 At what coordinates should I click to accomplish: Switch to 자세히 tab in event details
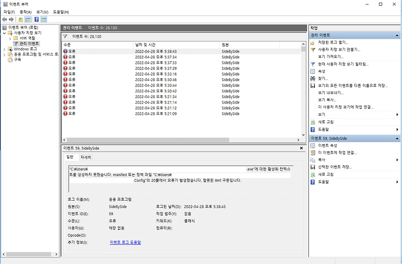click(x=86, y=157)
